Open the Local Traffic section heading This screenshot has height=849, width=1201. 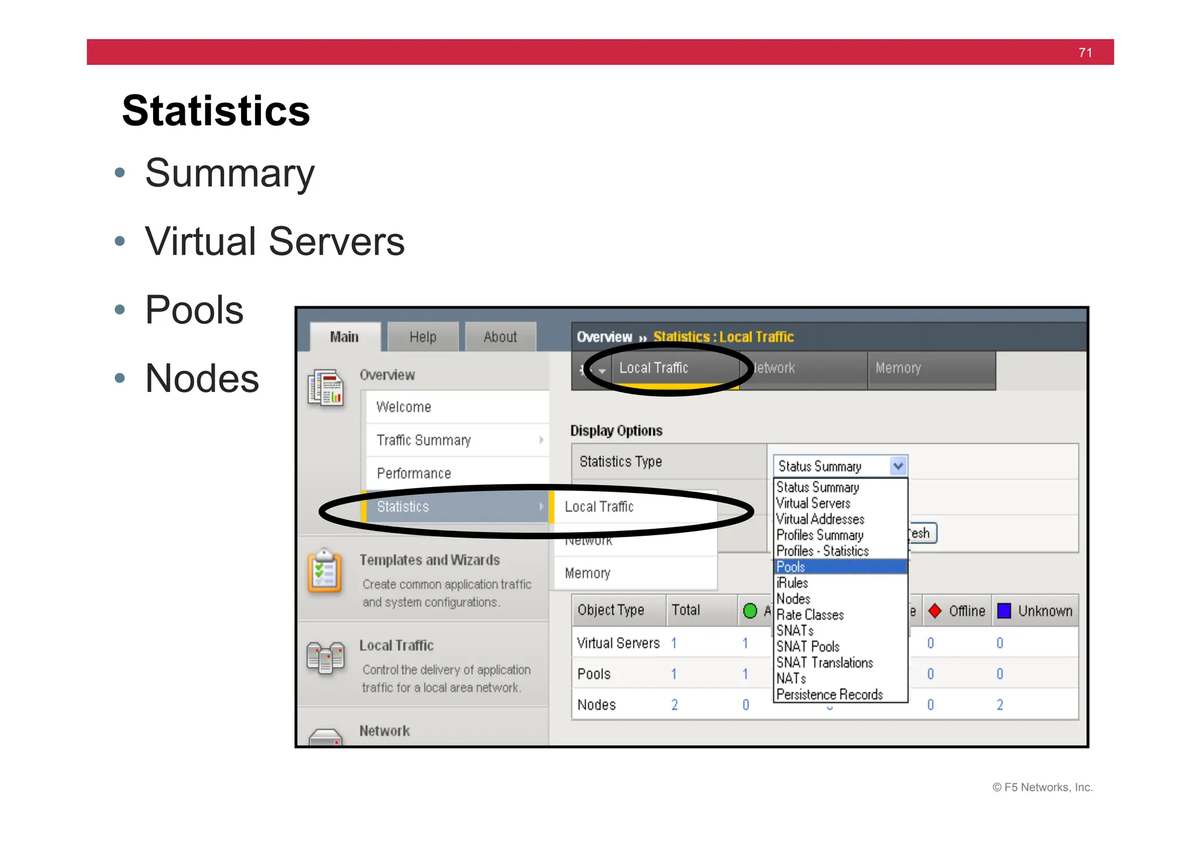click(396, 645)
